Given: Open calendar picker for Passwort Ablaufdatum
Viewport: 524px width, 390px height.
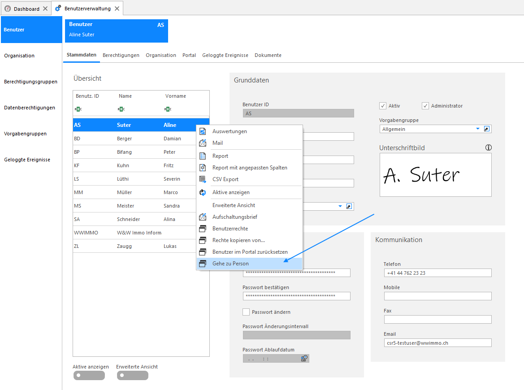Looking at the screenshot, I should tap(304, 358).
